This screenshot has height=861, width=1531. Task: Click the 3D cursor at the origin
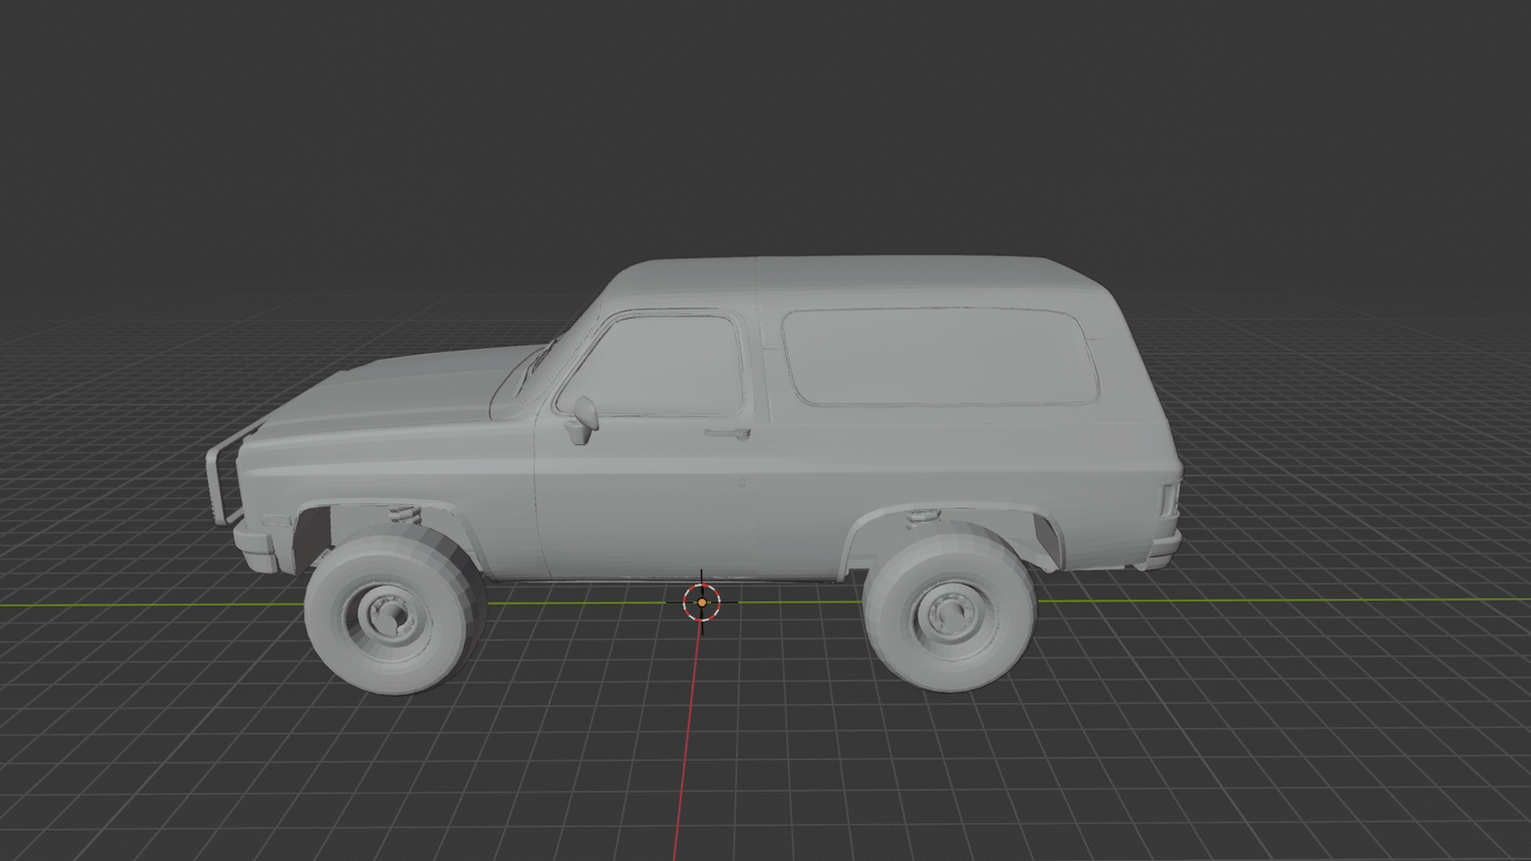tap(702, 603)
